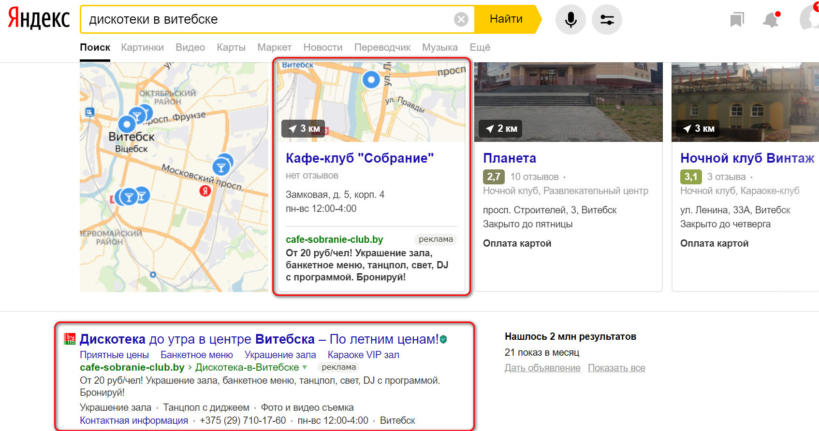The height and width of the screenshot is (431, 819).
Task: Open the Ночной клуб Винтаж photo
Action: [x=745, y=102]
